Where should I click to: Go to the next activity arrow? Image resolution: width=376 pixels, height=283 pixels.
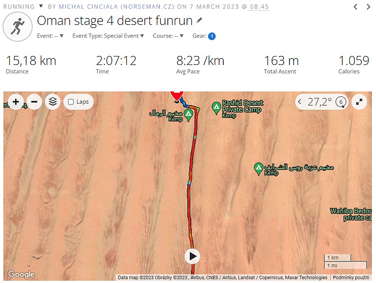coord(368,7)
